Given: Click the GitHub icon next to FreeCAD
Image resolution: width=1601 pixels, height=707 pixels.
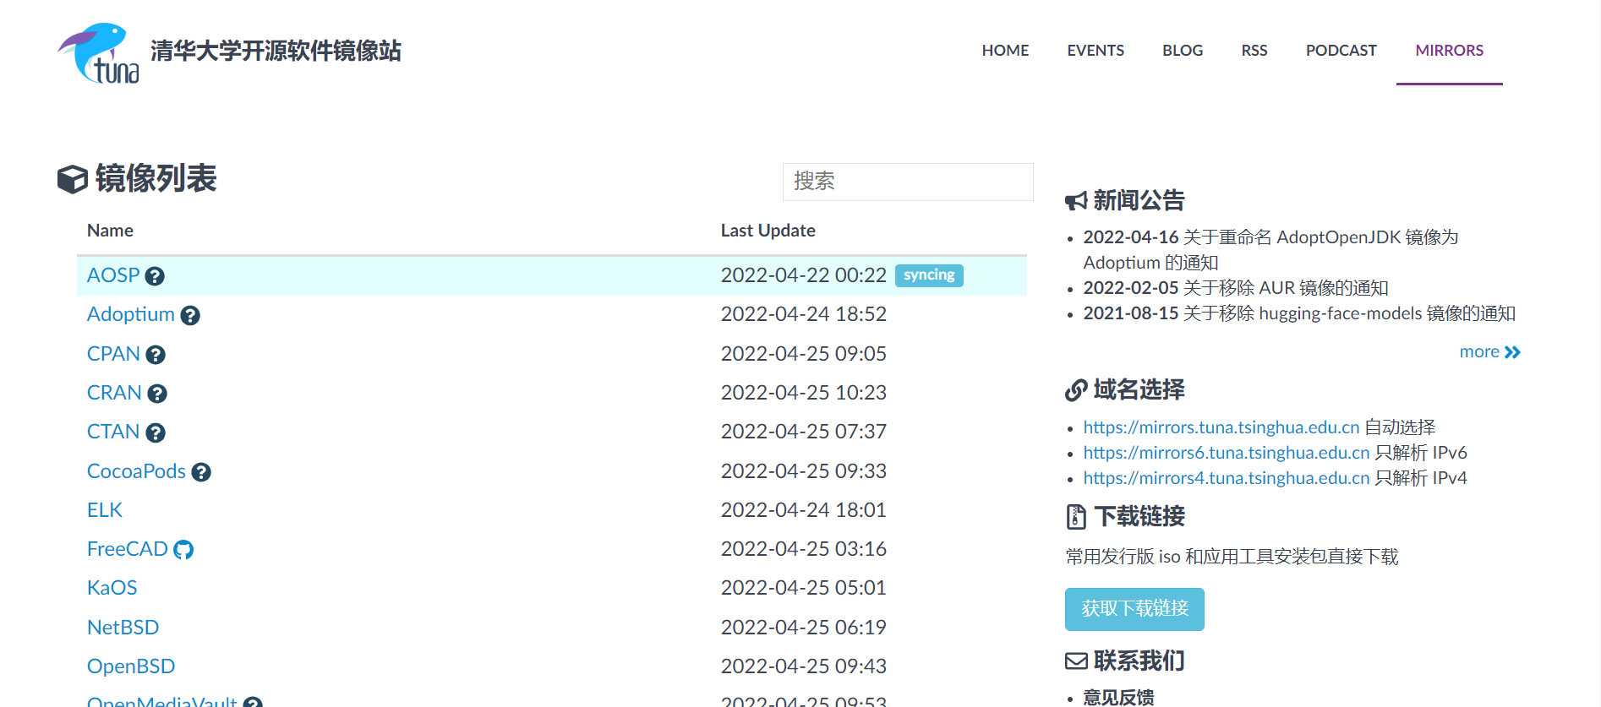Looking at the screenshot, I should 183,550.
